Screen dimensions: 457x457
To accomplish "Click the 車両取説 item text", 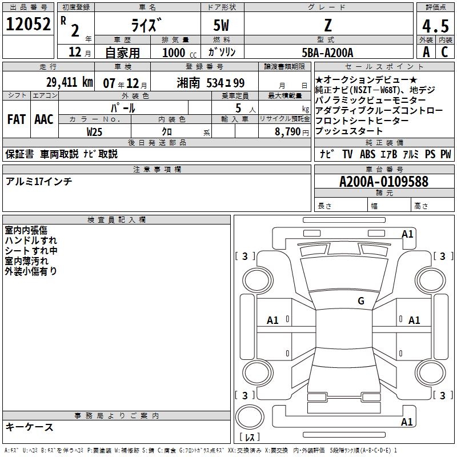I will [59, 154].
